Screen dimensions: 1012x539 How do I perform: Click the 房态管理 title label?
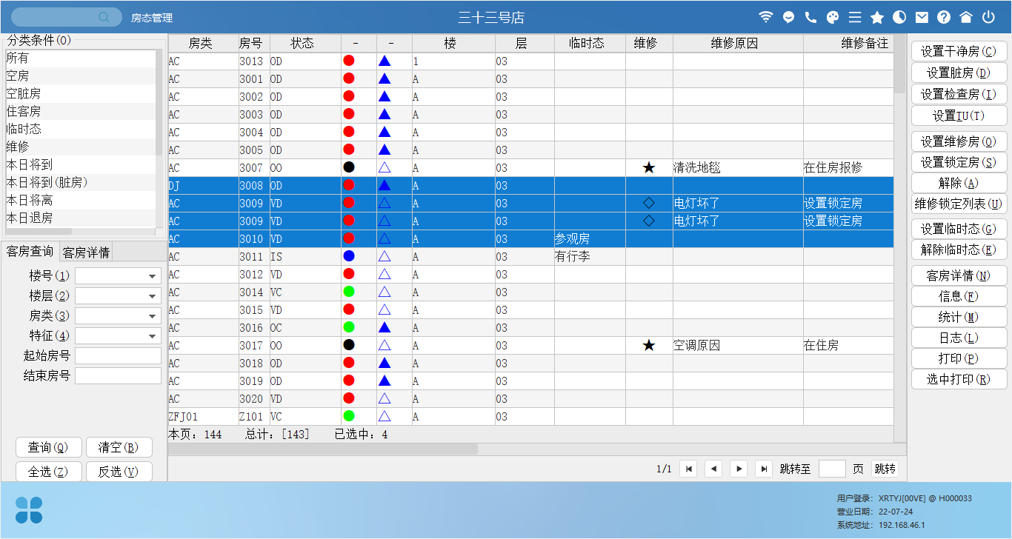[x=152, y=18]
